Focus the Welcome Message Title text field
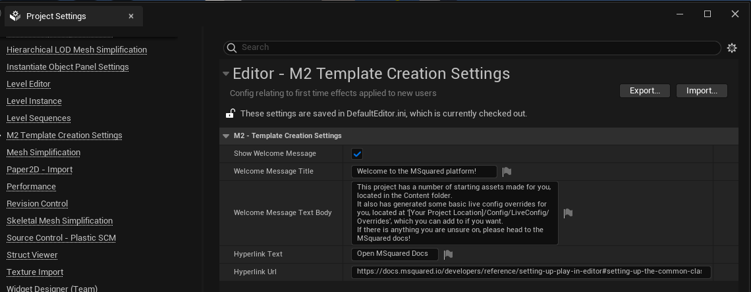 coord(424,172)
